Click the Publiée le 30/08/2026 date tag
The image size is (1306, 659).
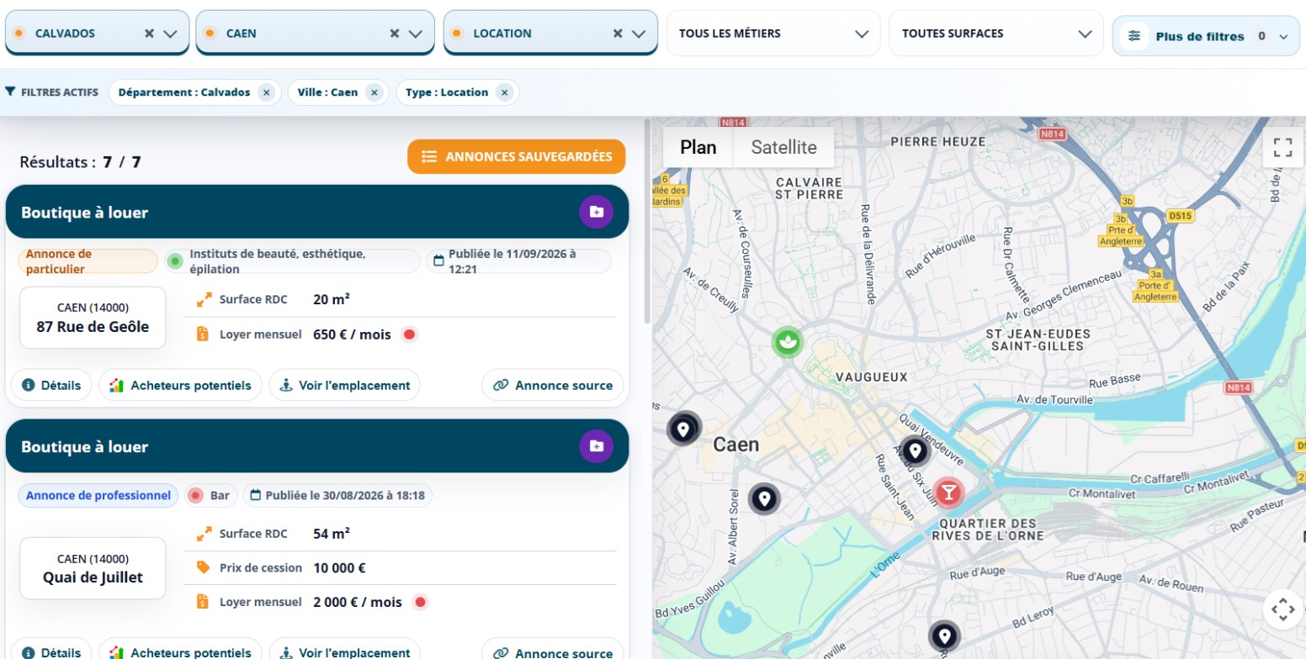coord(337,495)
